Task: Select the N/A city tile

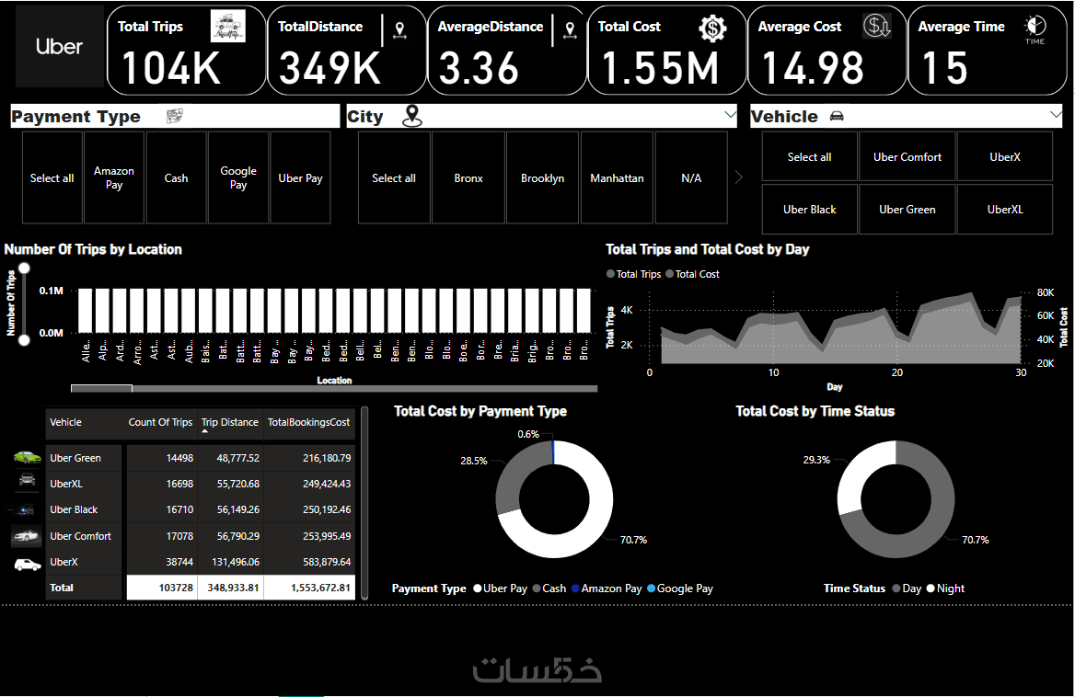Action: 691,178
